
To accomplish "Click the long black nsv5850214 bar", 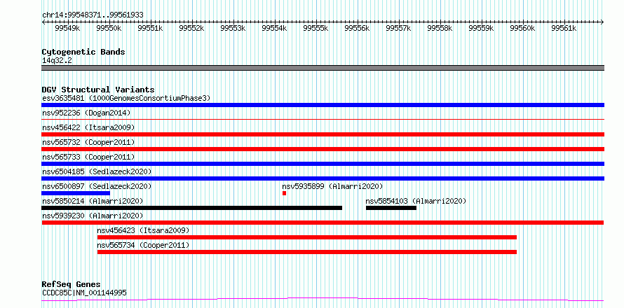I will pos(192,208).
